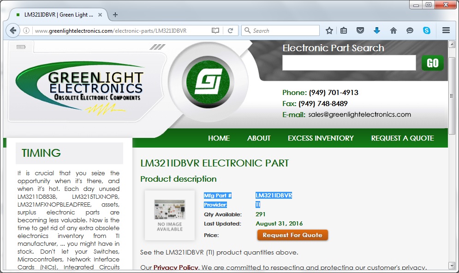Go back using browser back arrow
This screenshot has width=459, height=273.
[13, 30]
